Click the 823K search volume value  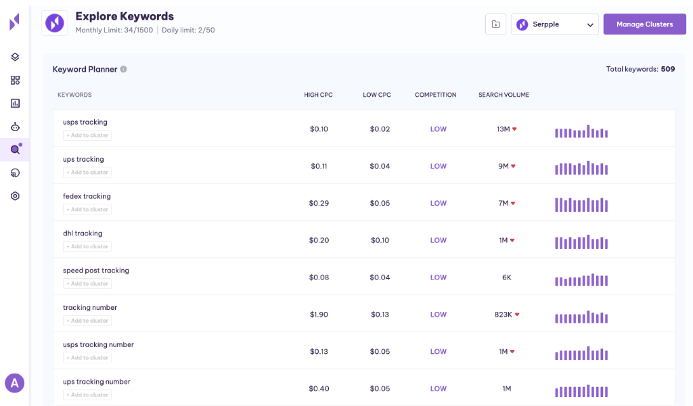click(x=504, y=315)
